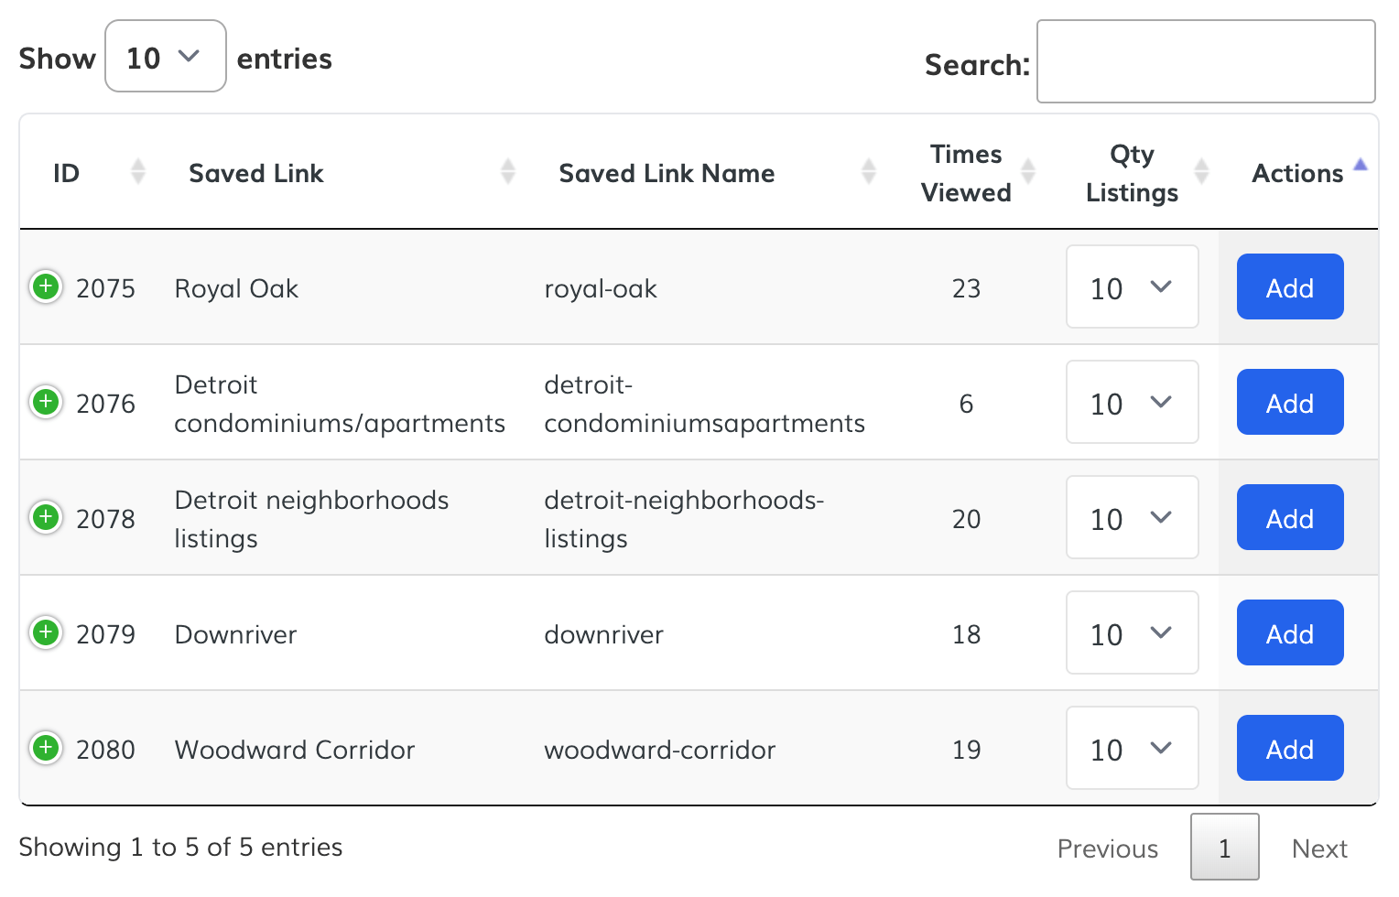
Task: Sort by Saved Link Name column
Action: [667, 173]
